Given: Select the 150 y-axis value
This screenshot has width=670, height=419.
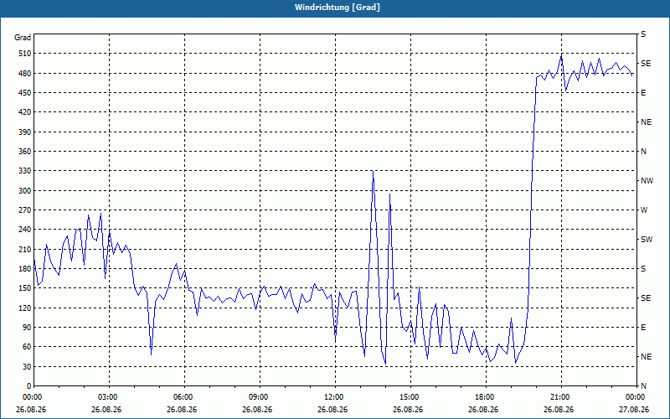Looking at the screenshot, I should pos(25,288).
